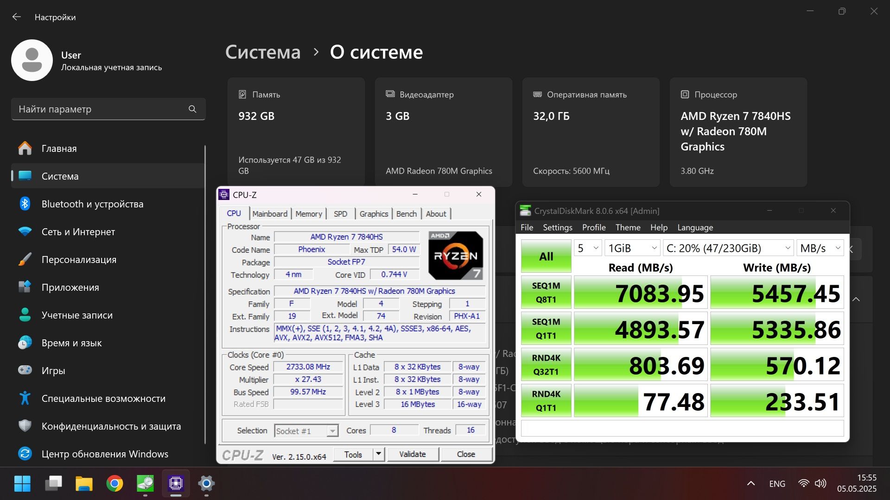The width and height of the screenshot is (890, 500).
Task: Click the CPU-Z title bar icon
Action: tap(224, 194)
